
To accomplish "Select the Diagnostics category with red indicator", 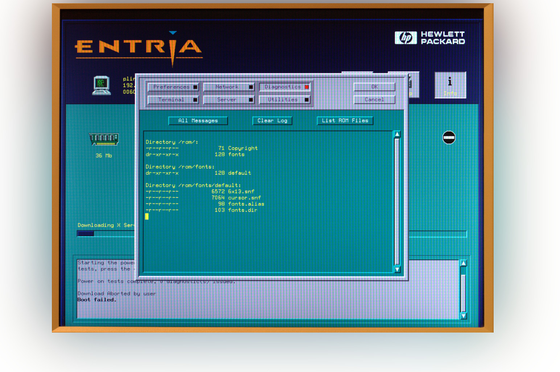I will point(285,87).
